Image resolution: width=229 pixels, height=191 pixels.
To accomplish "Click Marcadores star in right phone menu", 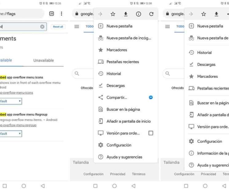I will (x=191, y=76).
